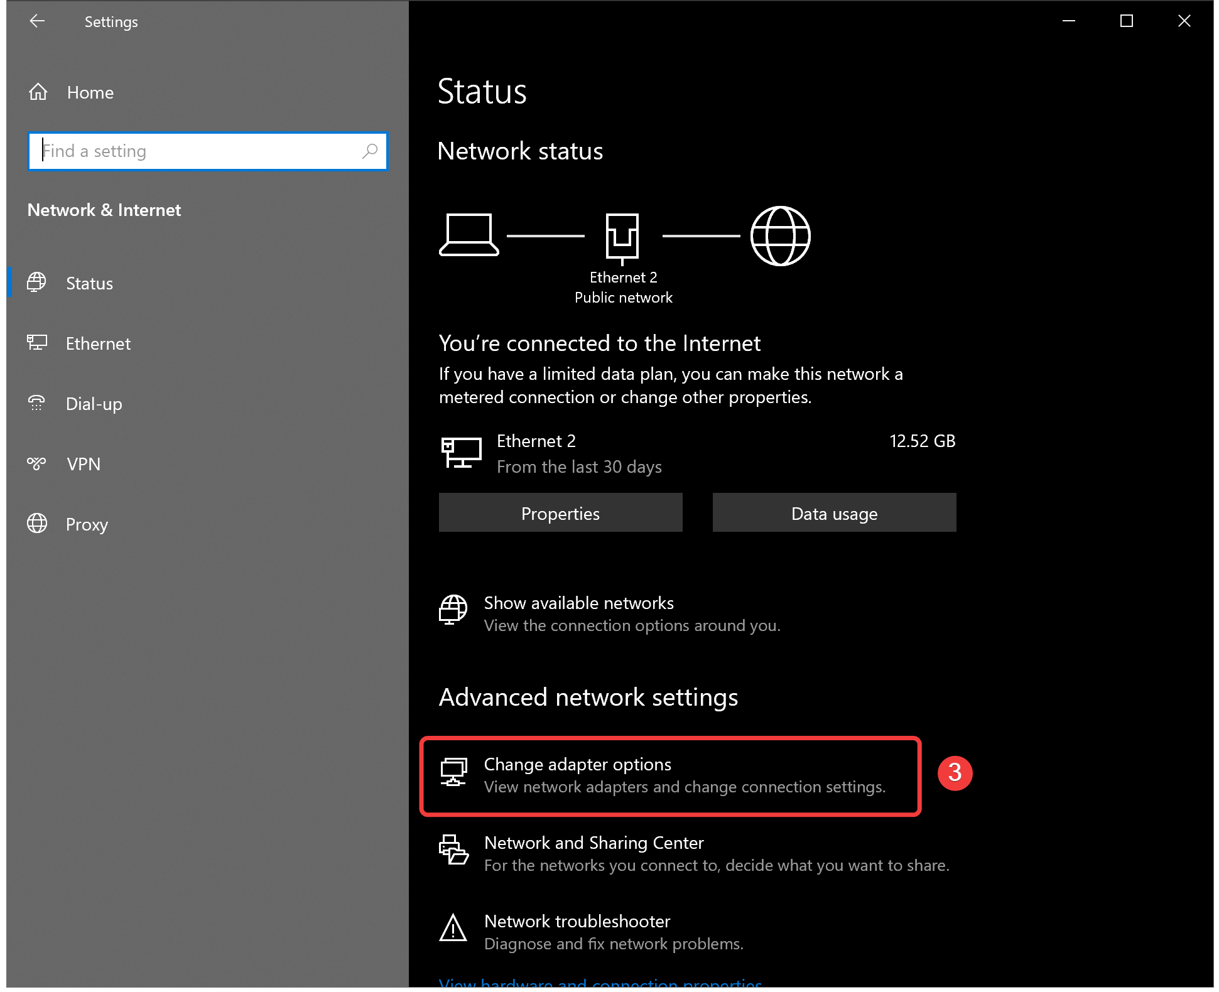The image size is (1219, 992).
Task: Click the Dial-up phone icon
Action: (36, 403)
